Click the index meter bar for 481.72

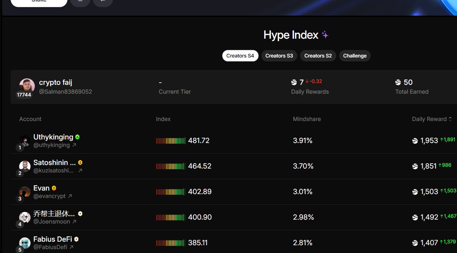pos(171,141)
